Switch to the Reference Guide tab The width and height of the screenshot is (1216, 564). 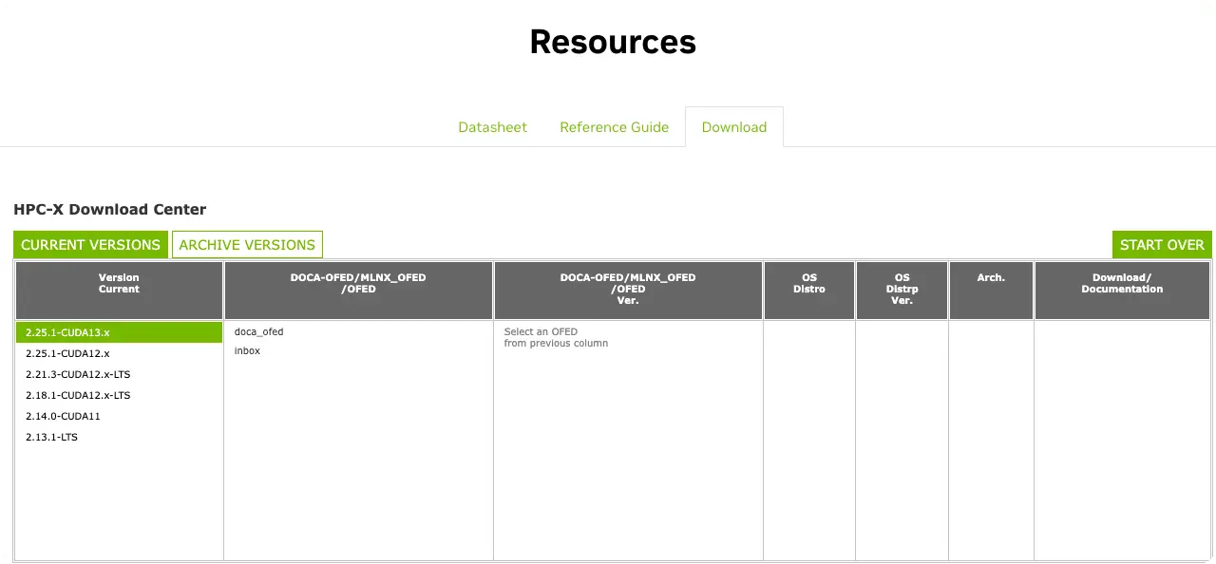(614, 127)
